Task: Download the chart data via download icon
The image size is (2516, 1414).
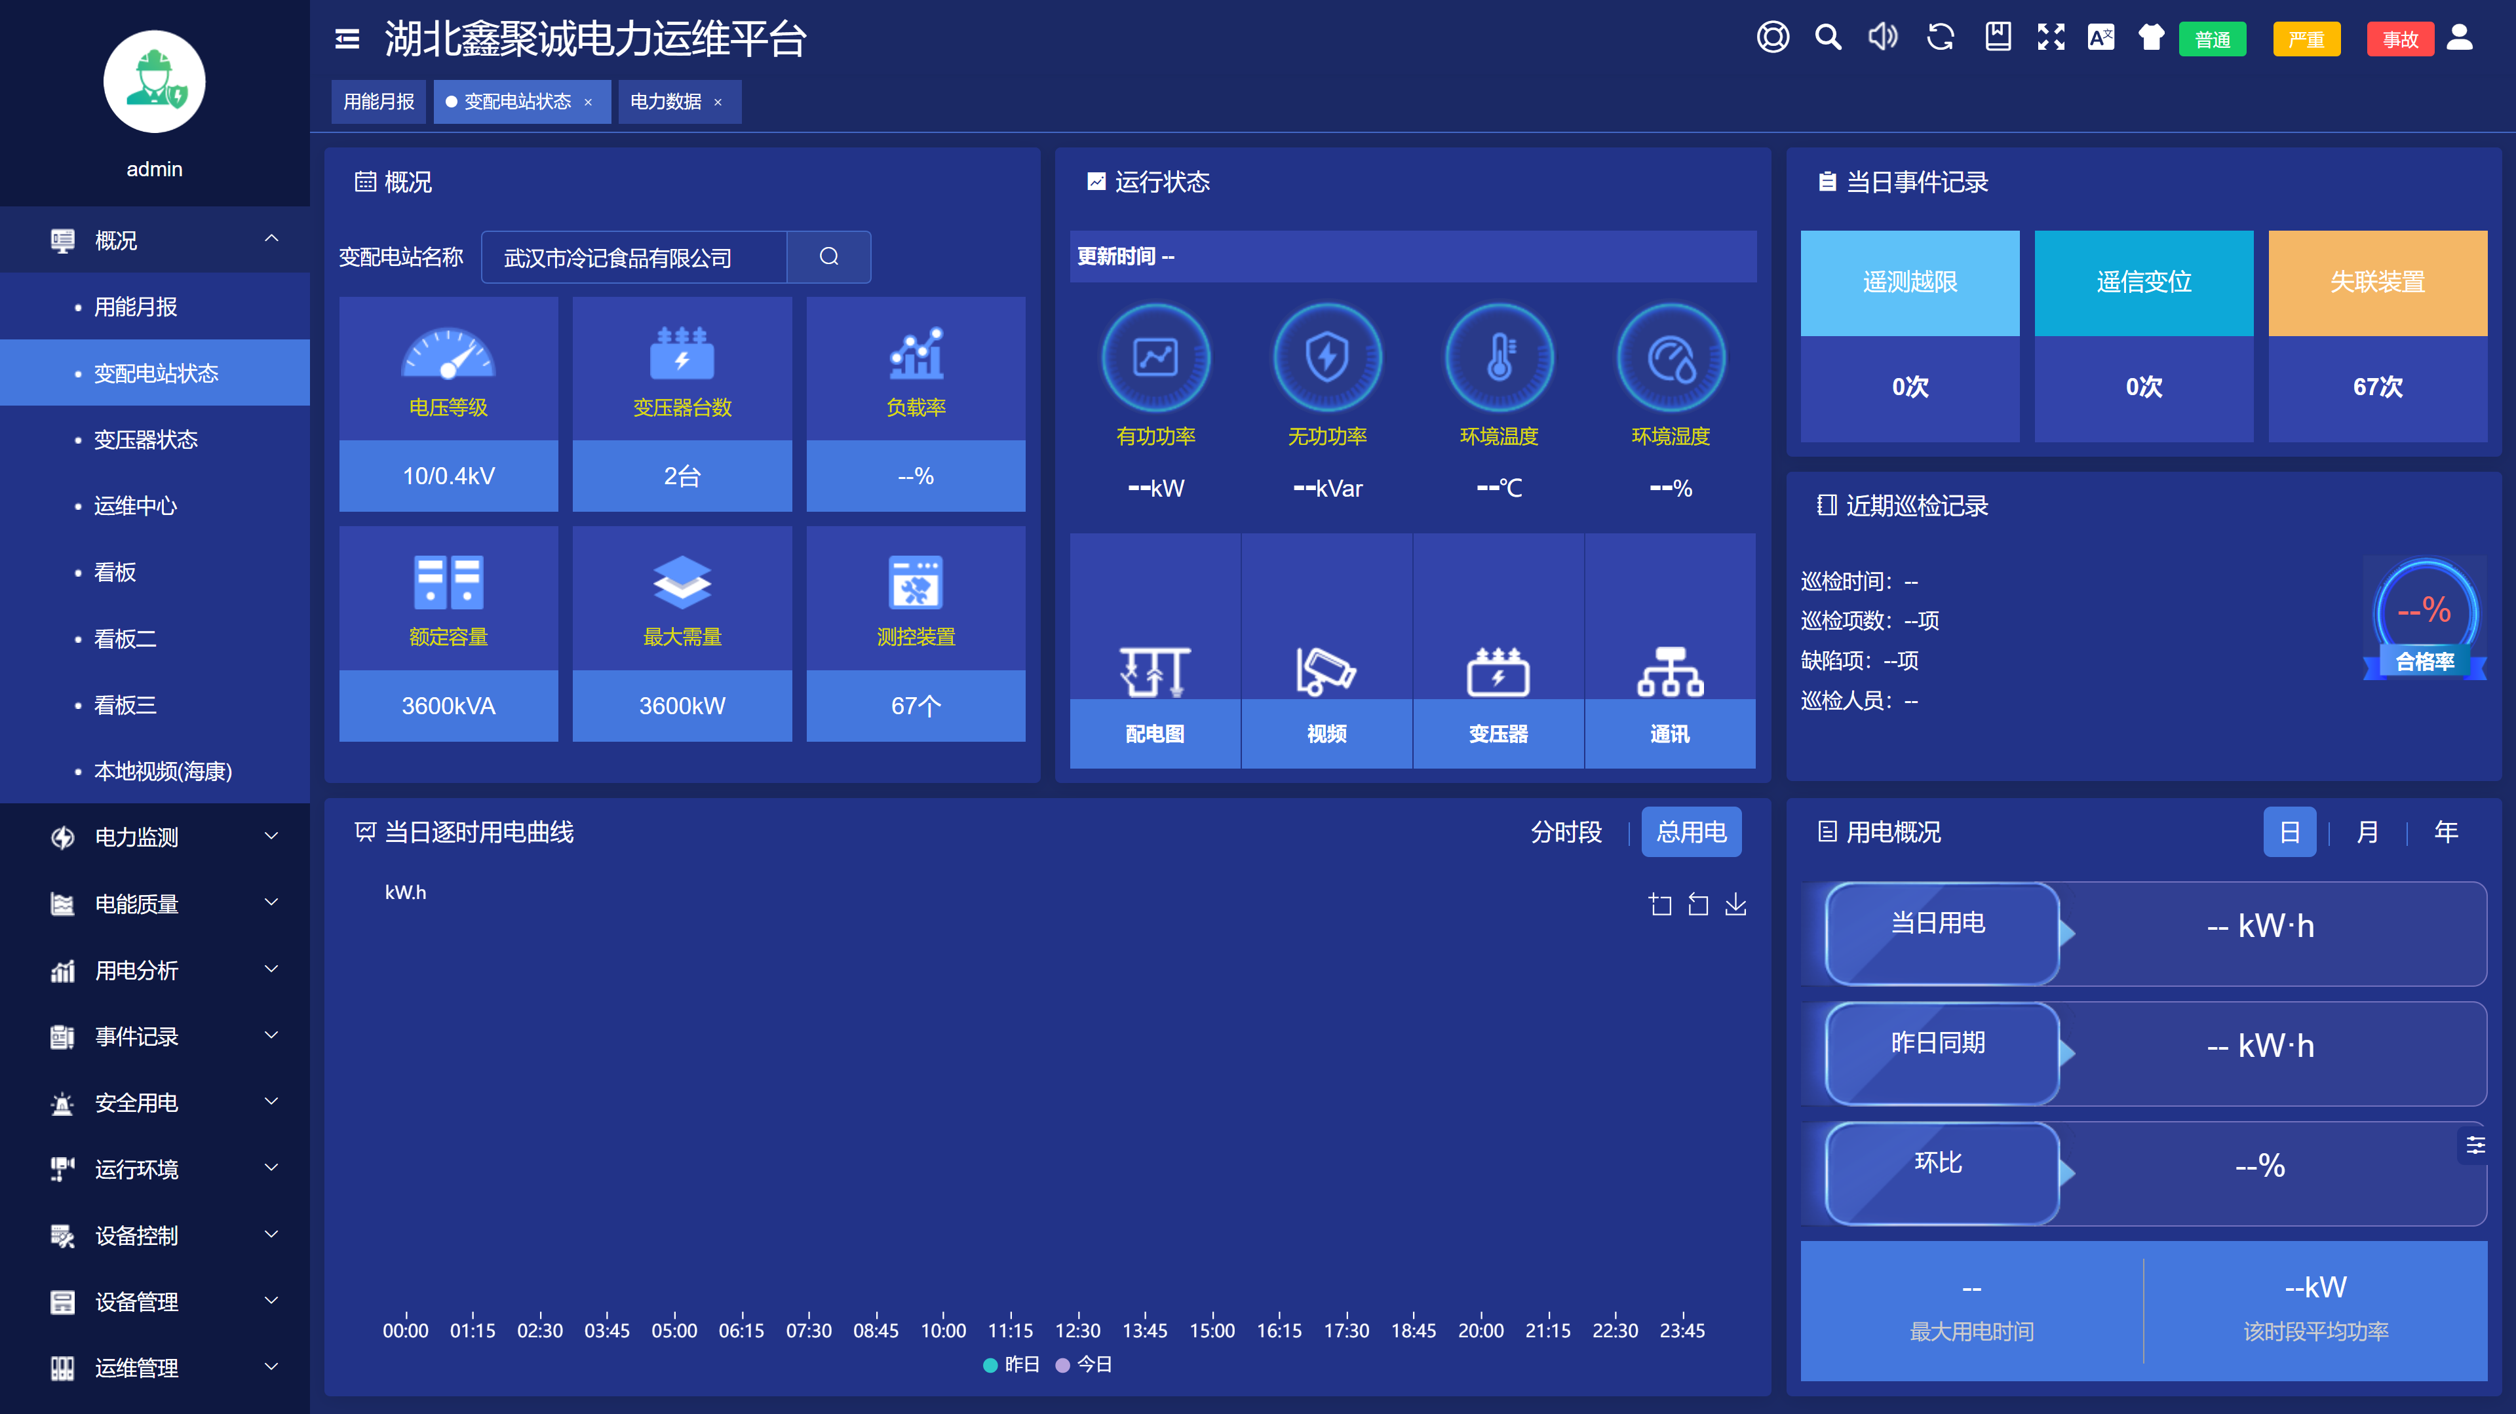Action: (1737, 904)
